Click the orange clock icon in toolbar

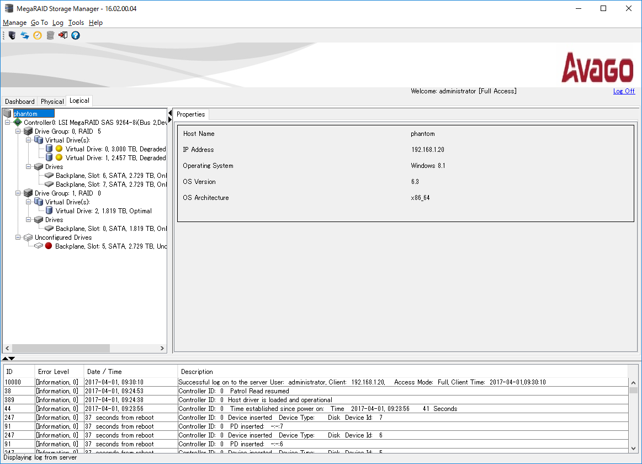coord(38,35)
